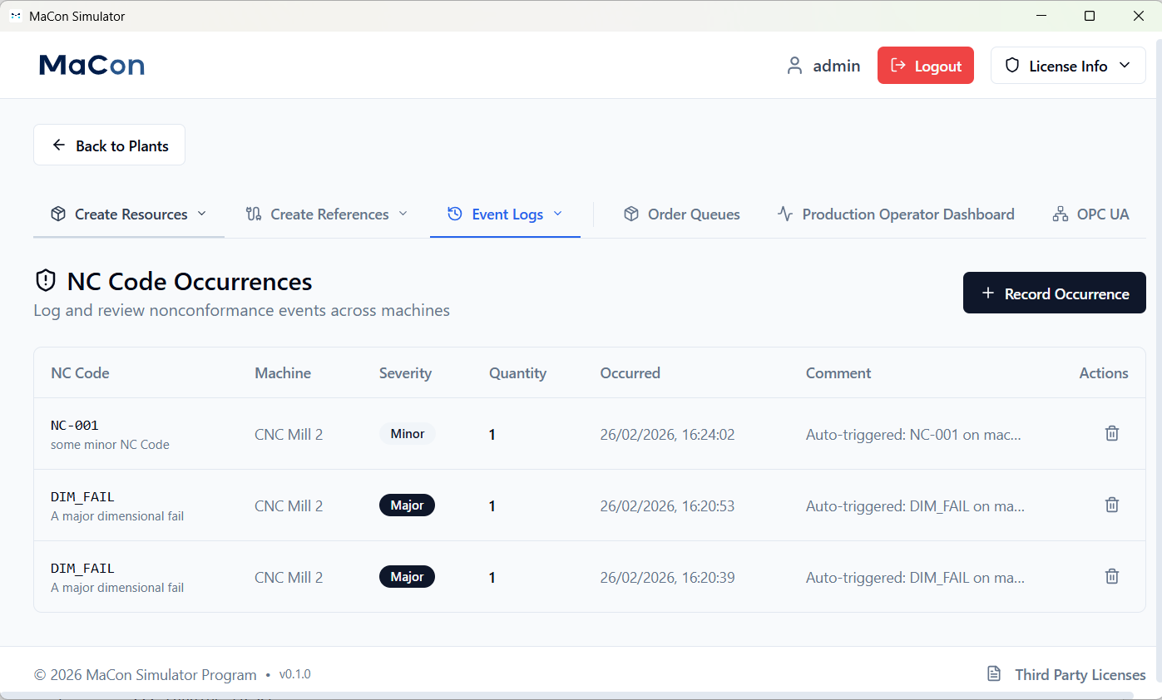This screenshot has width=1162, height=700.
Task: Open the Third Party Licenses link
Action: (1080, 674)
